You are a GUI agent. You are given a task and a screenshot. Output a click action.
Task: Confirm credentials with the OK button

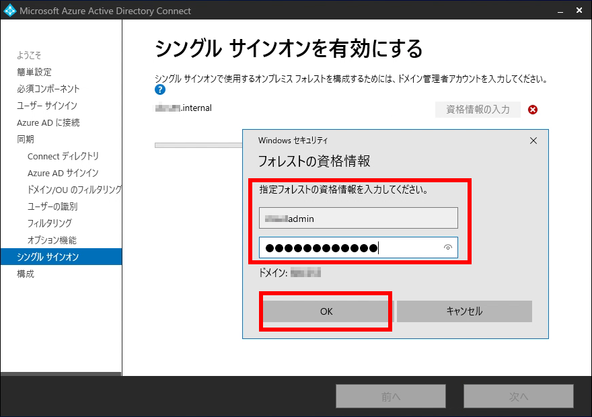click(326, 311)
